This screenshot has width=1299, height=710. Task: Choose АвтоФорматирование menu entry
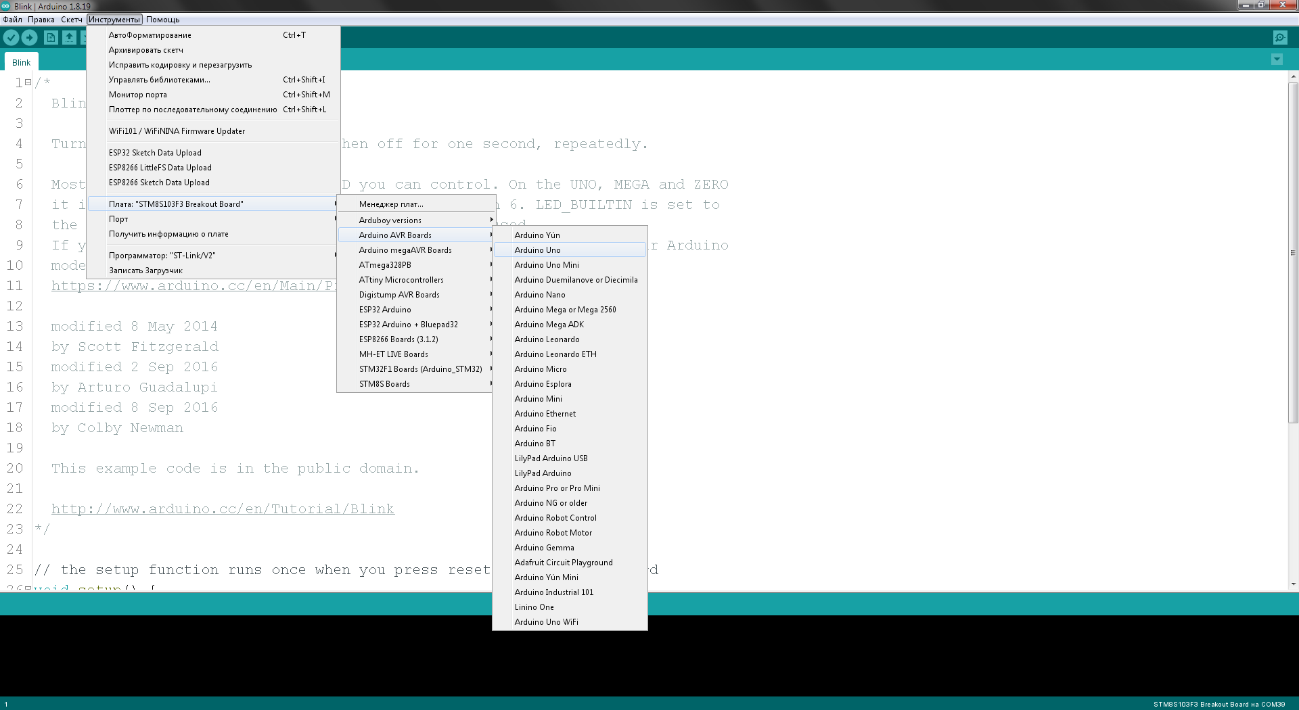point(213,35)
